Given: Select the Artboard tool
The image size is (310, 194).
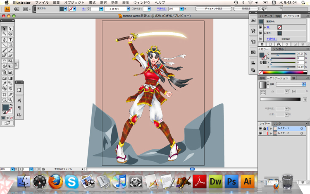Looking at the screenshot, I should 5,95.
